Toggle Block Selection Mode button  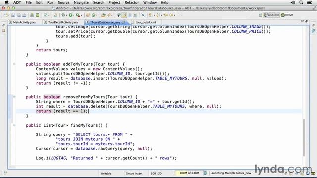tap(130, 15)
